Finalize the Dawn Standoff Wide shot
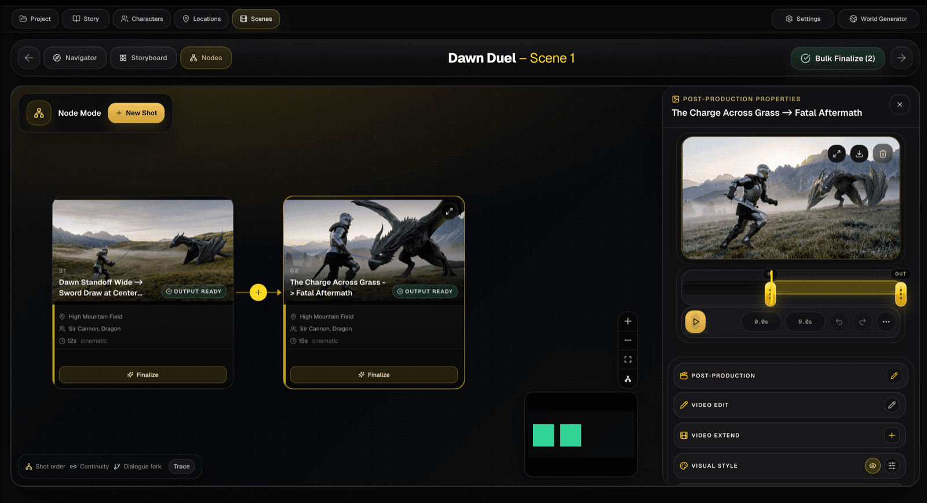927x503 pixels. pos(143,375)
